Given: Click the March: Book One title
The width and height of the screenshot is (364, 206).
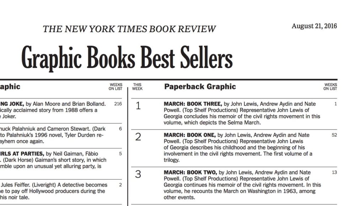Looking at the screenshot, I should coord(189,135).
